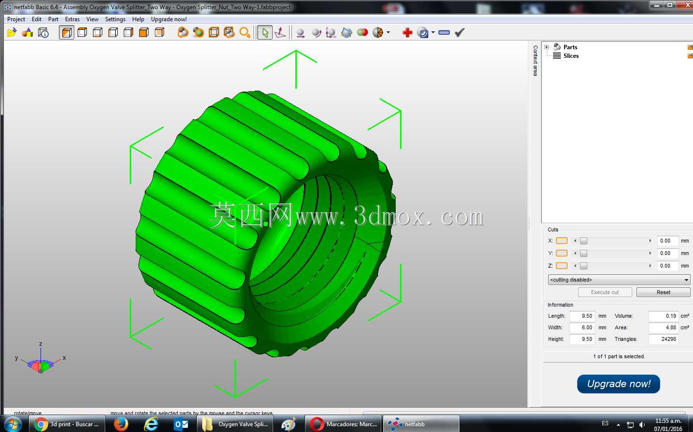Screen dimensions: 693x432
Task: Open Internet Explorer from the taskbar
Action: [152, 424]
